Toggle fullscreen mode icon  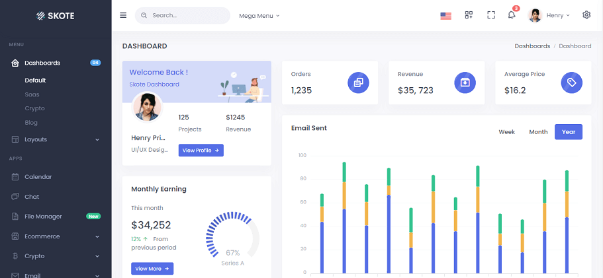click(490, 15)
